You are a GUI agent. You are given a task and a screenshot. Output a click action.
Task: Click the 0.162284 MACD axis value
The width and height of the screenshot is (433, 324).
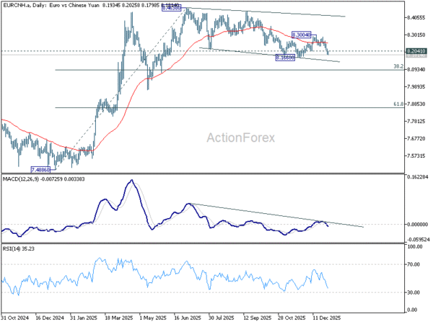click(417, 176)
